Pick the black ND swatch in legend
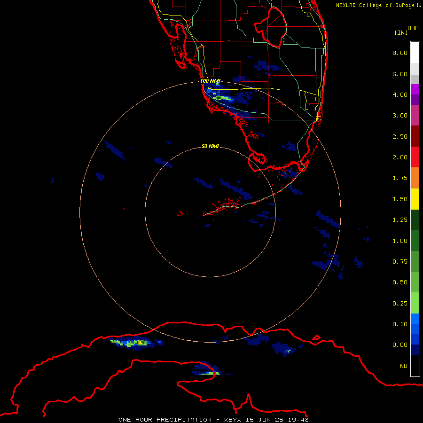The height and width of the screenshot is (423, 423). pos(415,366)
